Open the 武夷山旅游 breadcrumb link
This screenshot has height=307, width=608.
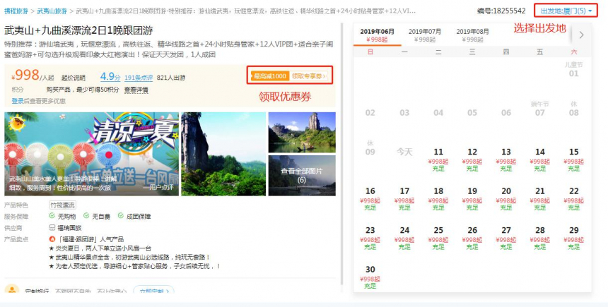[x=52, y=11]
